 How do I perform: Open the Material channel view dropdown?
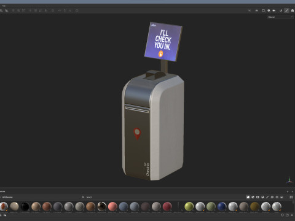280,17
